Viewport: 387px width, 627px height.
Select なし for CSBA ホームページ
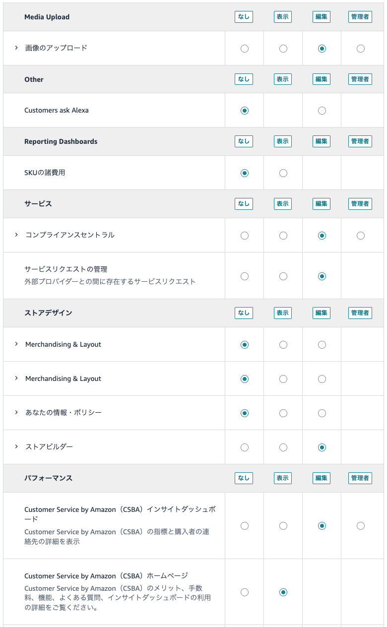click(x=244, y=592)
